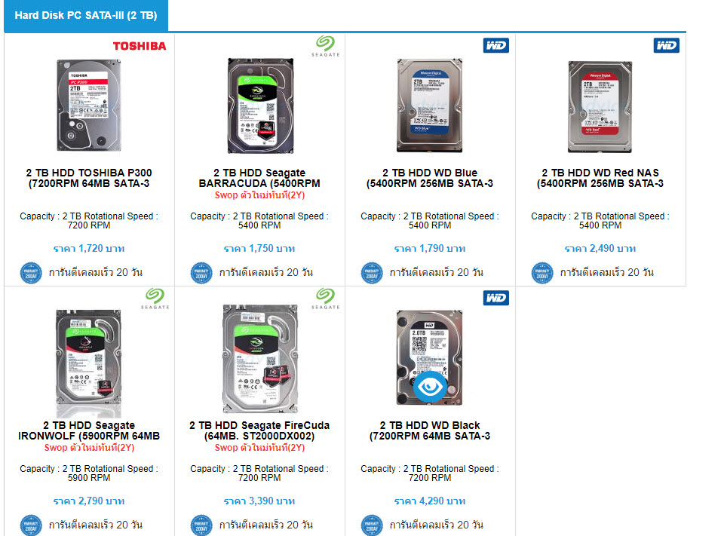Click the 20-day warranty badge under Seagate FireCuda
The height and width of the screenshot is (536, 724).
click(201, 525)
